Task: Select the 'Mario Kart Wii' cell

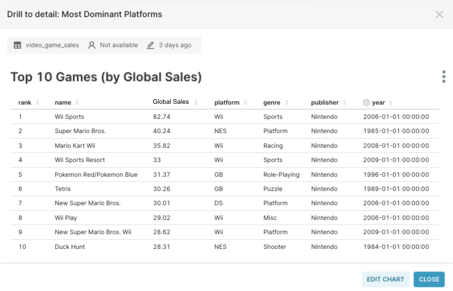Action: [x=75, y=145]
